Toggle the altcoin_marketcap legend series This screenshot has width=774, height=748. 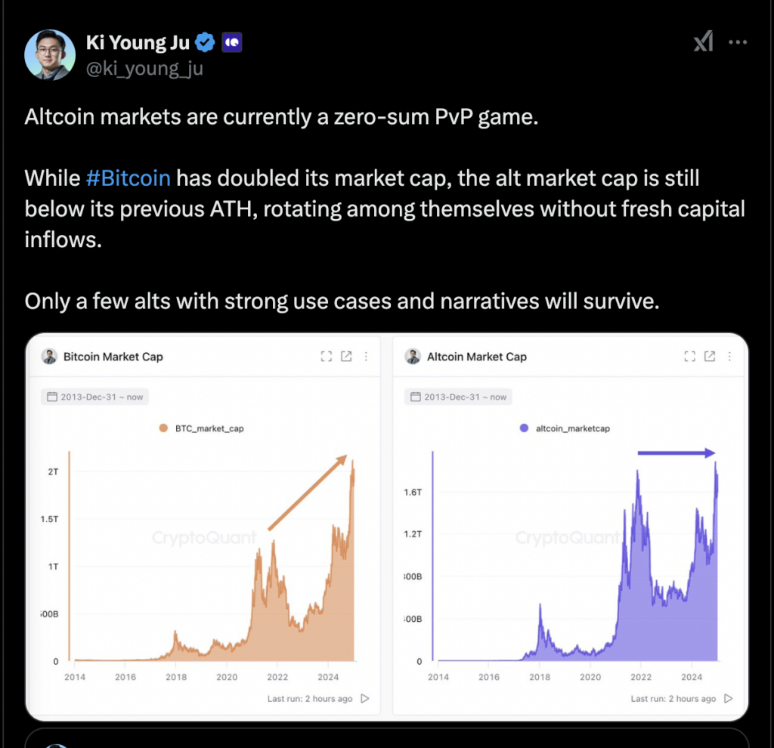[x=565, y=428]
